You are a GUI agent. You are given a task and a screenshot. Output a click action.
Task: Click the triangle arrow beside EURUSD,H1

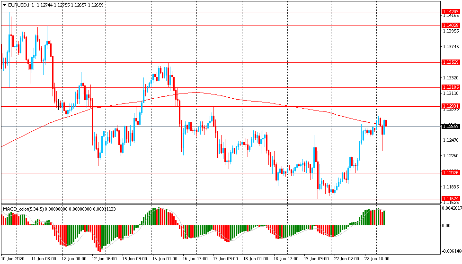tap(4, 5)
